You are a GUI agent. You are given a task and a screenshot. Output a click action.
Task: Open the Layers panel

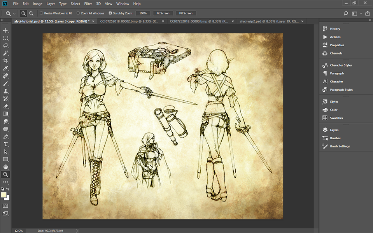[x=334, y=130]
